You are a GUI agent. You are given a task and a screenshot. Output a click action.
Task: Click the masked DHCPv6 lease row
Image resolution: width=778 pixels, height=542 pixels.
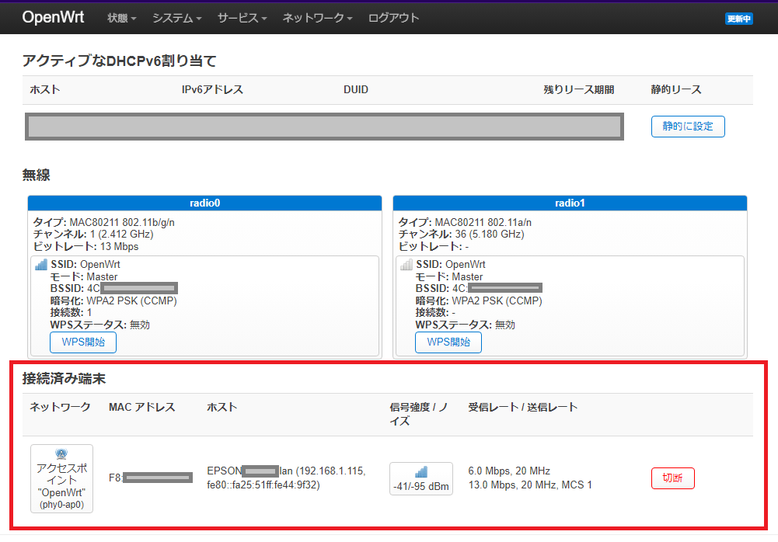(324, 126)
